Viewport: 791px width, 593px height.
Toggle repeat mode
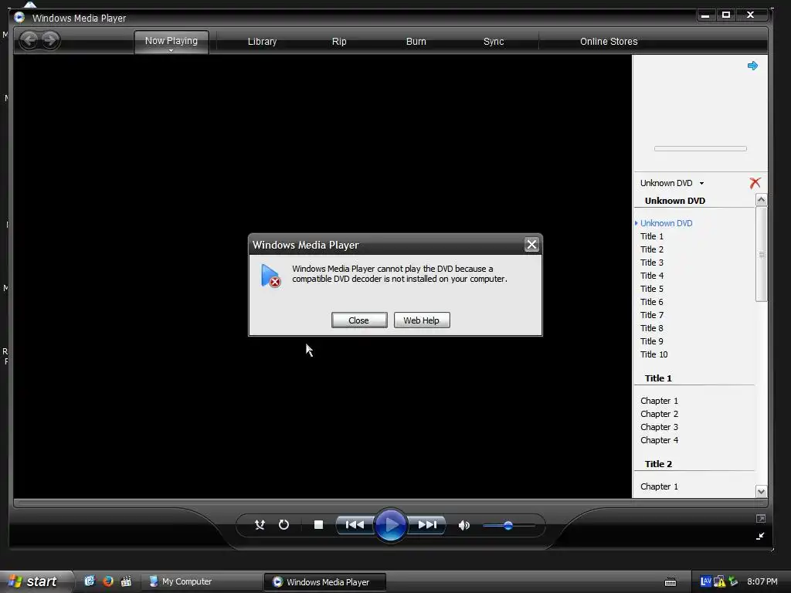point(284,525)
